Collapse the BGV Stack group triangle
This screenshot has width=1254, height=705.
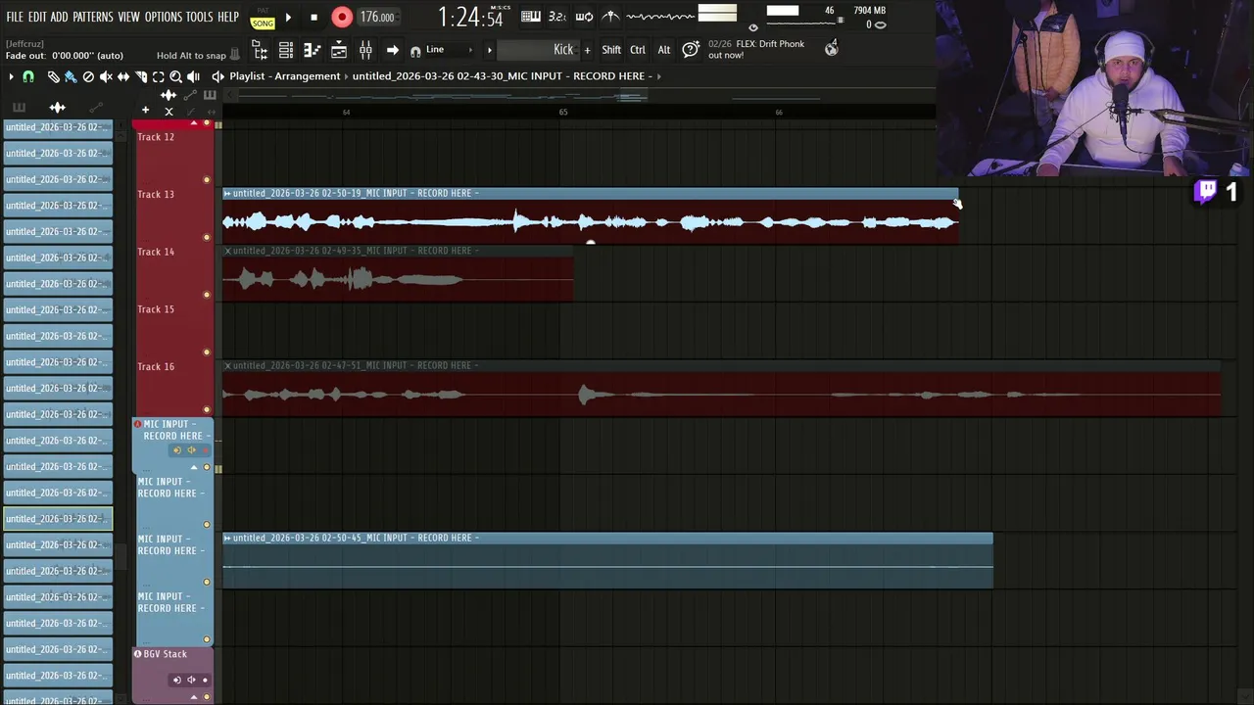click(194, 697)
